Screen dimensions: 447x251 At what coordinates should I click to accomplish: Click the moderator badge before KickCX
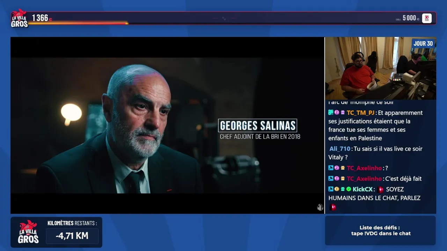[331, 189]
